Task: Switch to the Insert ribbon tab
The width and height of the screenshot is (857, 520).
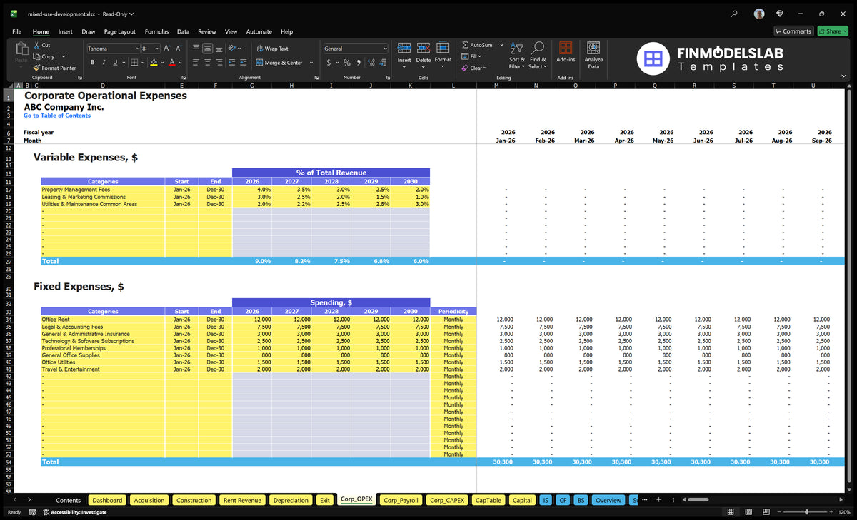Action: click(65, 31)
